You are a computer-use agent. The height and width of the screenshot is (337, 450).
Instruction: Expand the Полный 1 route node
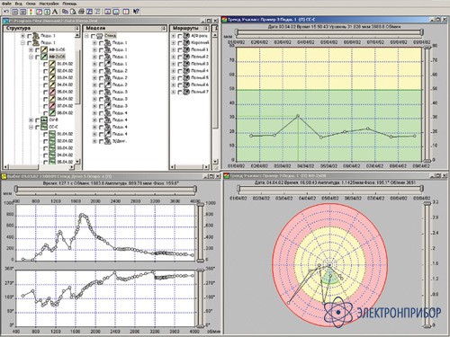[174, 49]
